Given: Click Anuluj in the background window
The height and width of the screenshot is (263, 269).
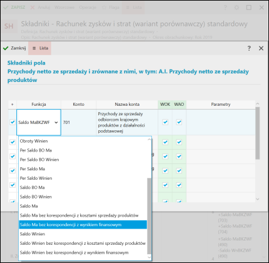Looking at the screenshot, I should (x=40, y=8).
